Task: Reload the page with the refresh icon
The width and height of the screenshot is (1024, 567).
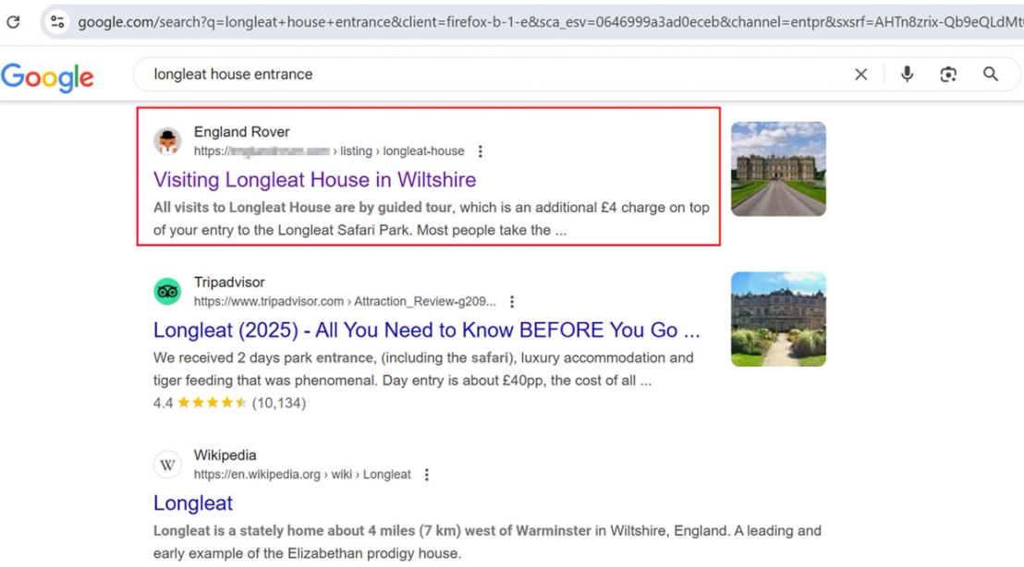Action: point(13,22)
